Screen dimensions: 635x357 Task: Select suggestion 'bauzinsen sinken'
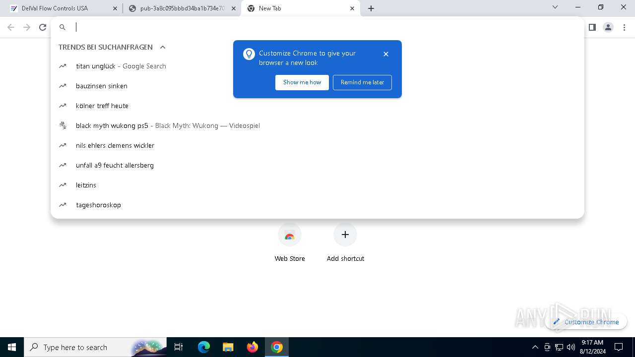(x=317, y=86)
